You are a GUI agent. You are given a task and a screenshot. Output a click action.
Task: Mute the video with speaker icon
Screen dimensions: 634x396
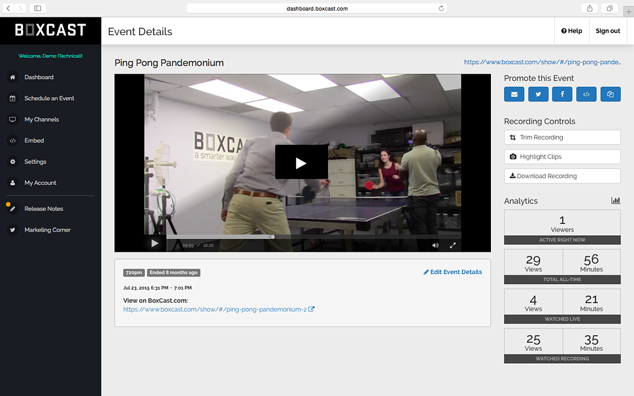click(x=435, y=245)
